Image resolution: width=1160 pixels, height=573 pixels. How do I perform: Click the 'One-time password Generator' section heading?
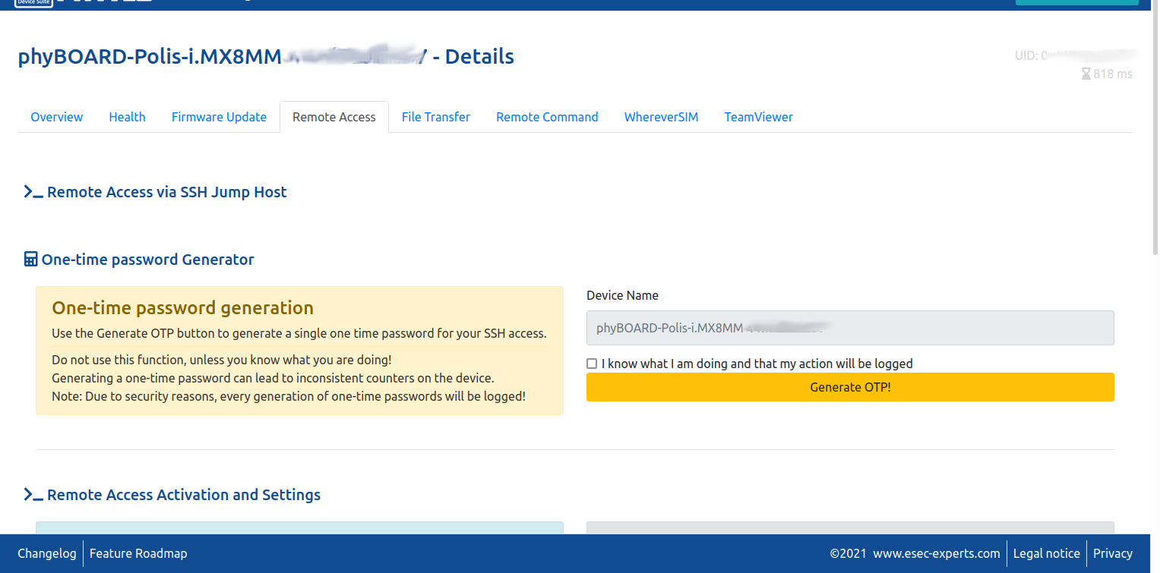click(x=147, y=260)
